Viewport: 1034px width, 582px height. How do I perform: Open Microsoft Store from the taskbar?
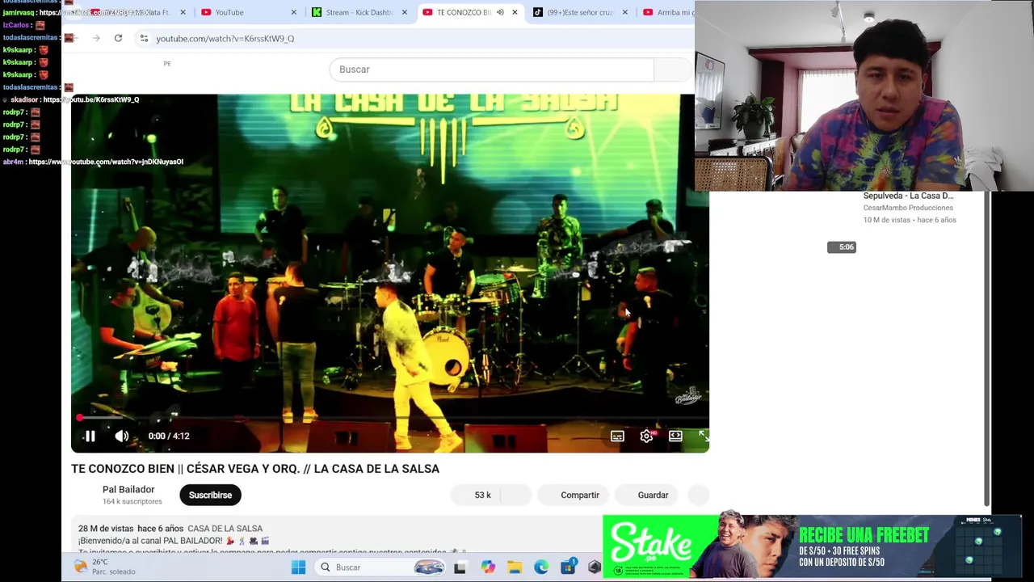[x=568, y=567]
